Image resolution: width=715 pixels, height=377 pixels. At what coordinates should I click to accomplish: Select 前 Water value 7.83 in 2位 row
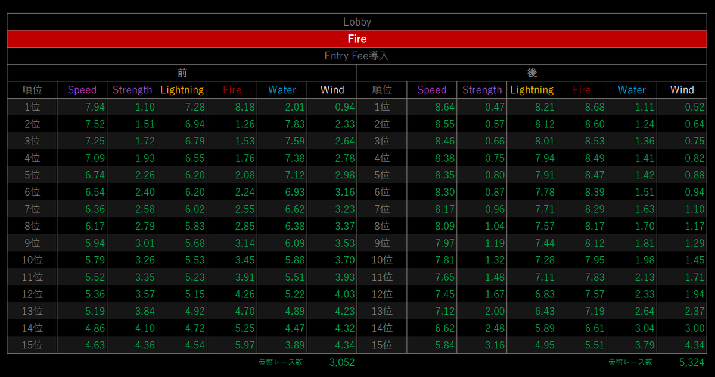point(294,124)
